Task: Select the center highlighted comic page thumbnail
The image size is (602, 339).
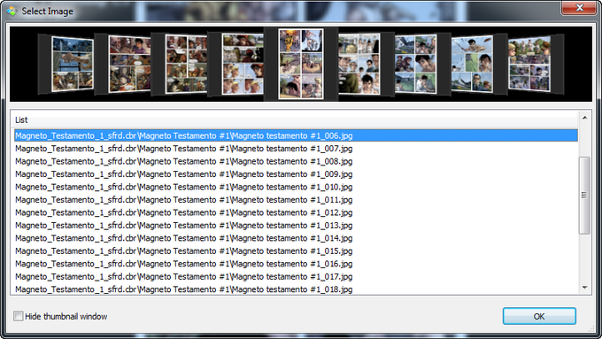Action: coord(301,64)
